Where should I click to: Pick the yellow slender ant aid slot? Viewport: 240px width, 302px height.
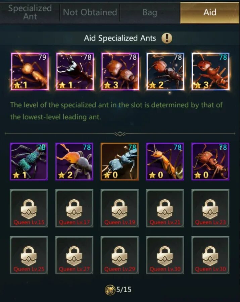click(x=165, y=162)
